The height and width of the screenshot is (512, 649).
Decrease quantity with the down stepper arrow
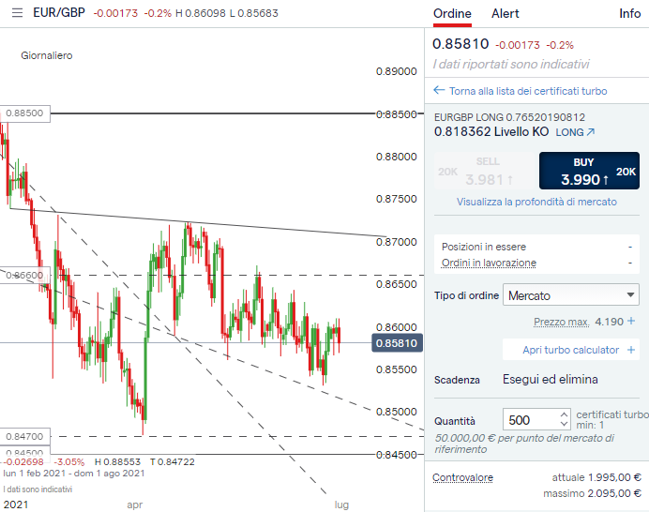click(x=563, y=424)
